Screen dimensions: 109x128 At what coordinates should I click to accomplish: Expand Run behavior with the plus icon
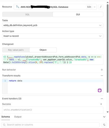[102, 70]
